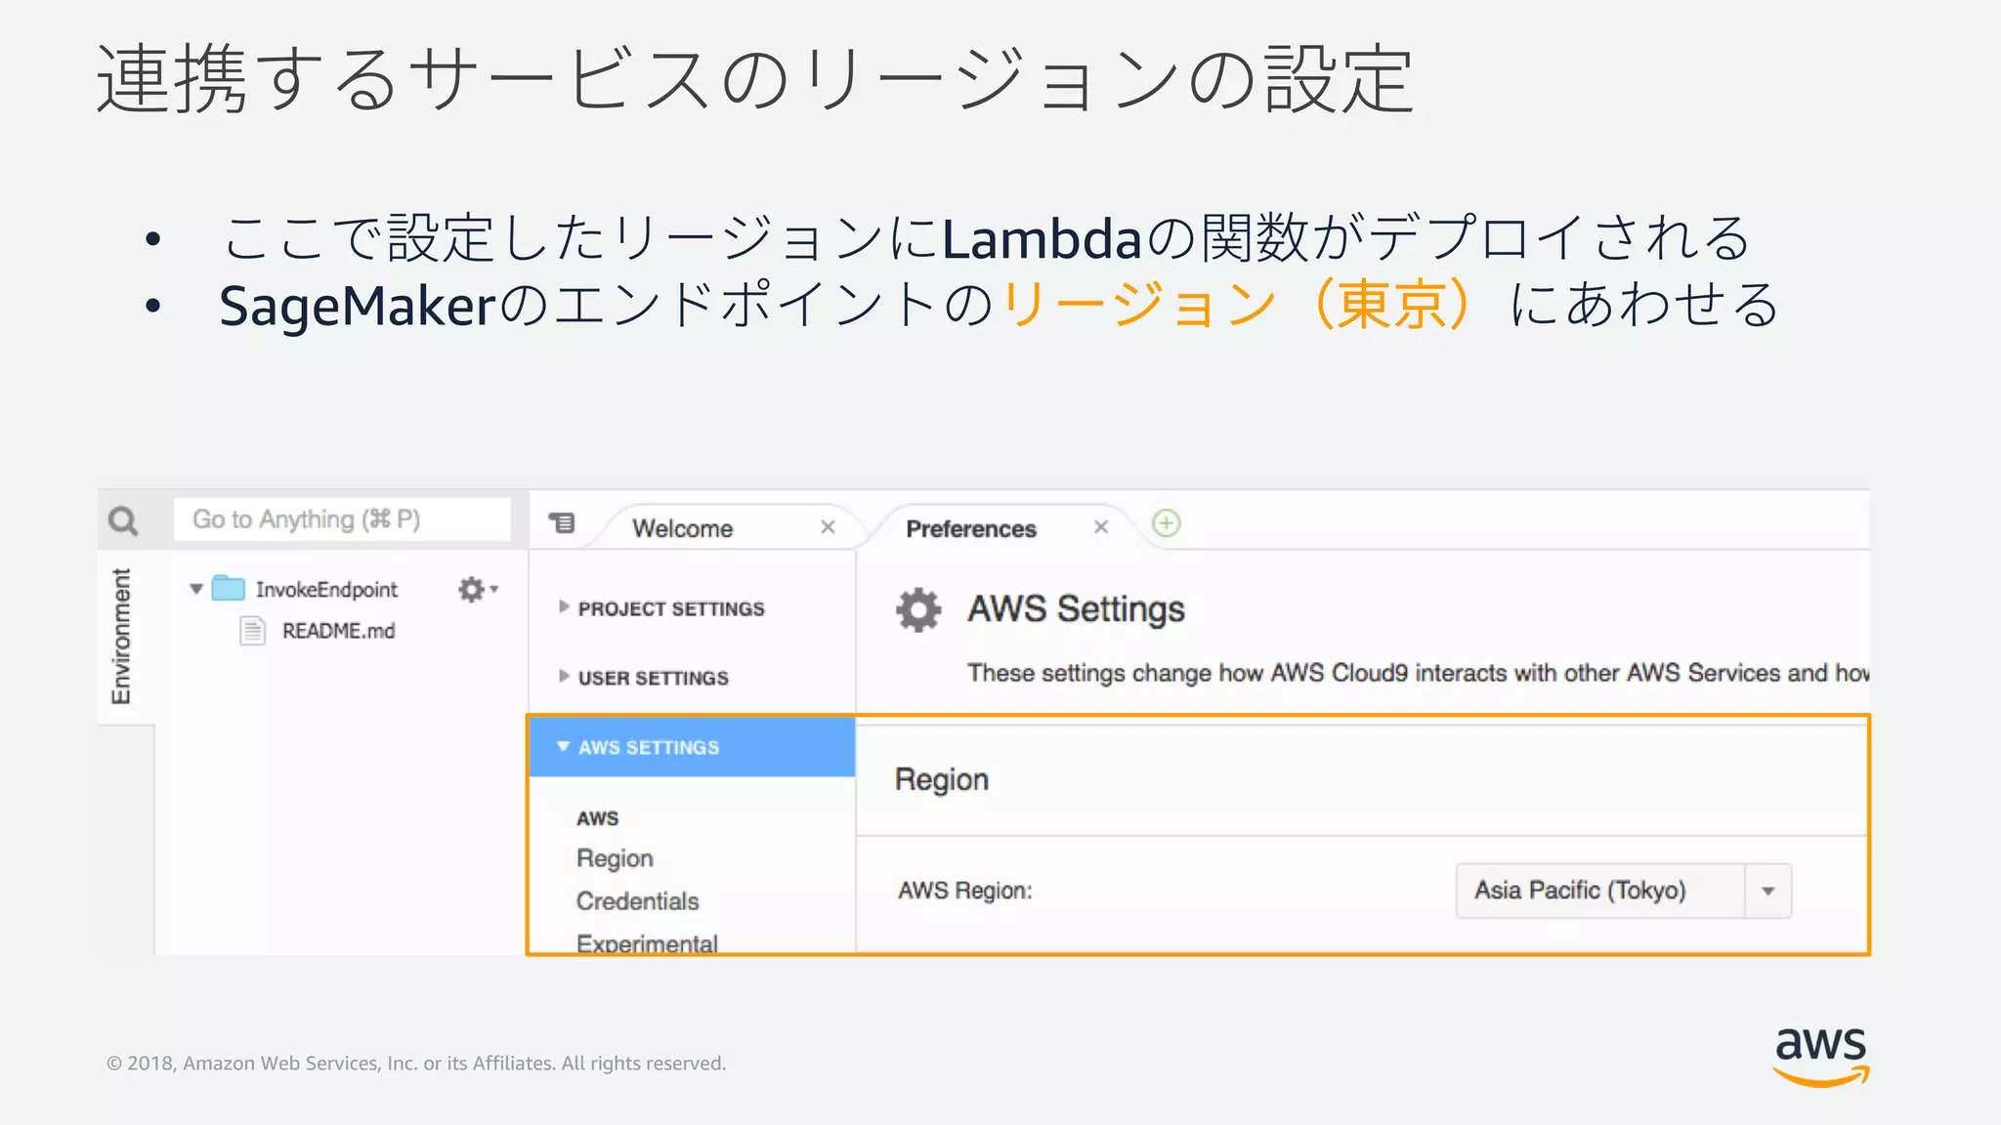Image resolution: width=2001 pixels, height=1125 pixels.
Task: Click the Region section heading
Action: pos(942,779)
